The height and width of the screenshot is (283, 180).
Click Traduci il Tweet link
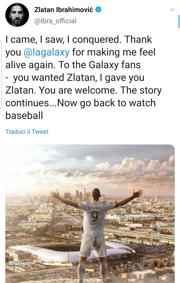tap(27, 132)
